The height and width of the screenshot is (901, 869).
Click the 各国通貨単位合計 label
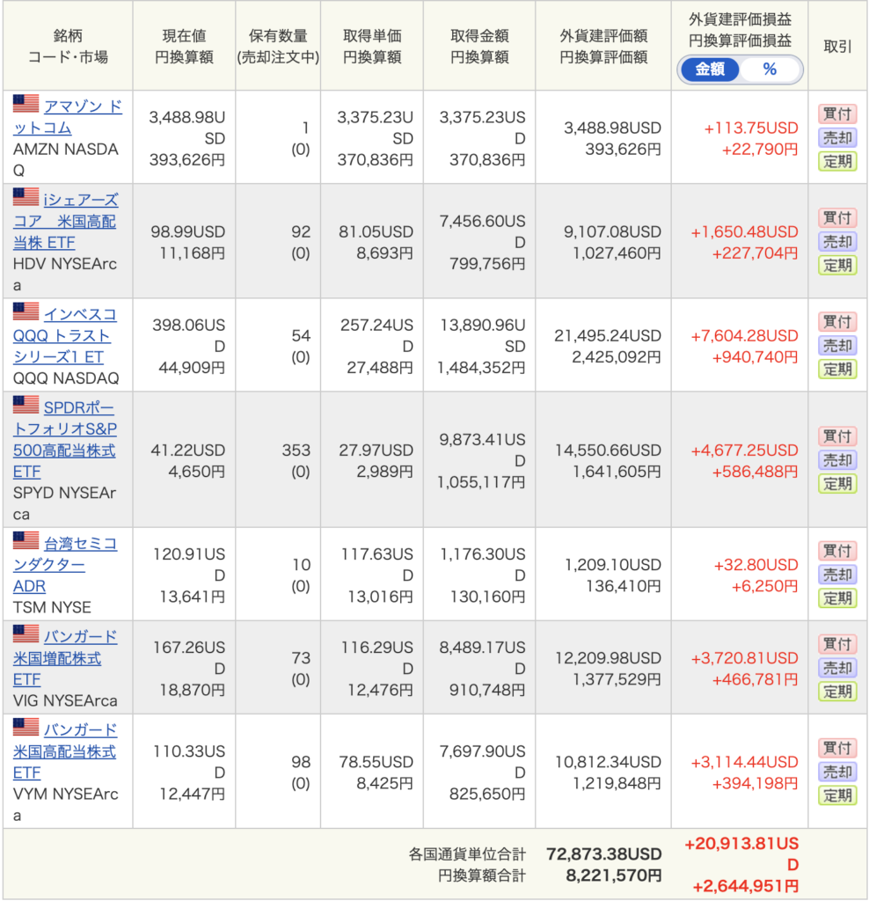click(467, 853)
